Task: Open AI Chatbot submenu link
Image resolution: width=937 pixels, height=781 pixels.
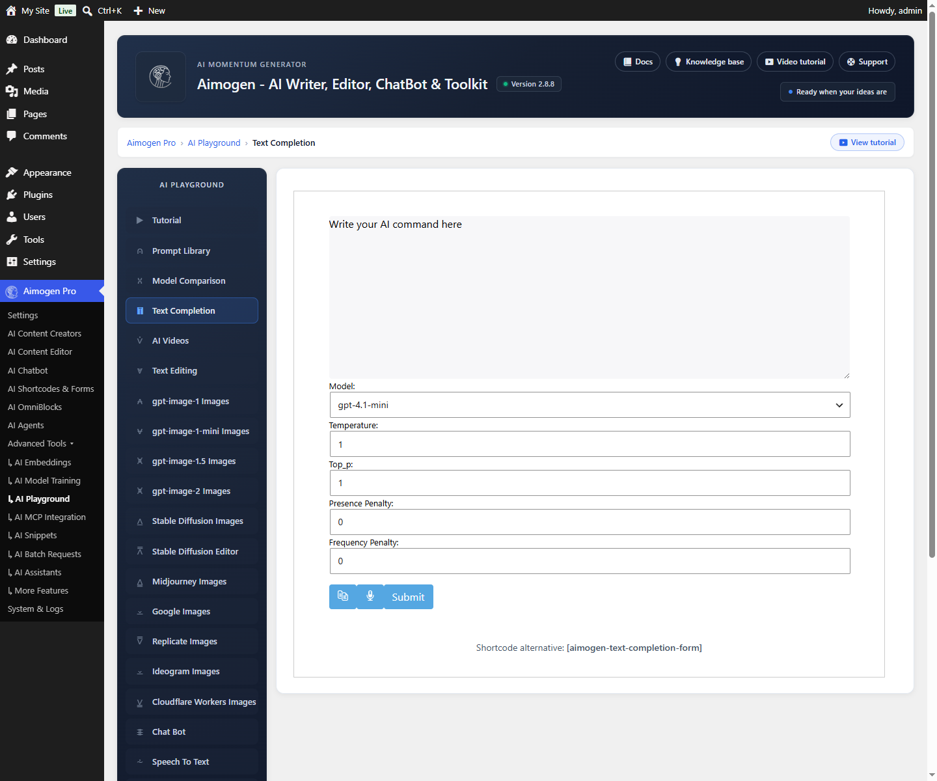Action: [27, 370]
